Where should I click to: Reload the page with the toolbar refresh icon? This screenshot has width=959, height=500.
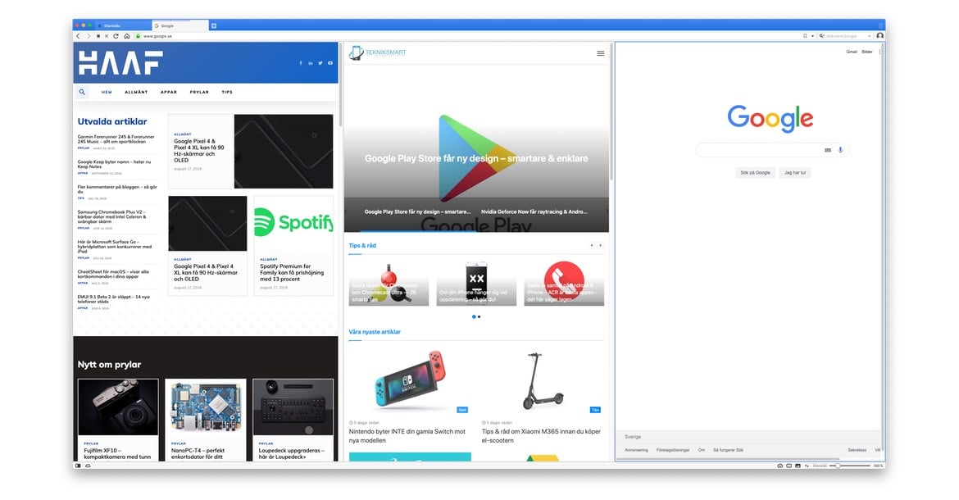click(116, 36)
